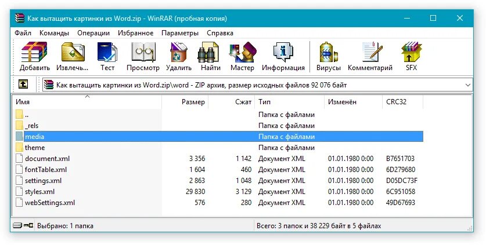The height and width of the screenshot is (245, 486).
Task: Click the styles.xml file icon
Action: tap(20, 192)
